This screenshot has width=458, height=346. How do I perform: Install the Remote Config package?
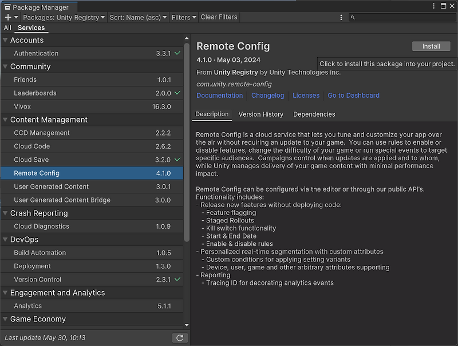(431, 46)
